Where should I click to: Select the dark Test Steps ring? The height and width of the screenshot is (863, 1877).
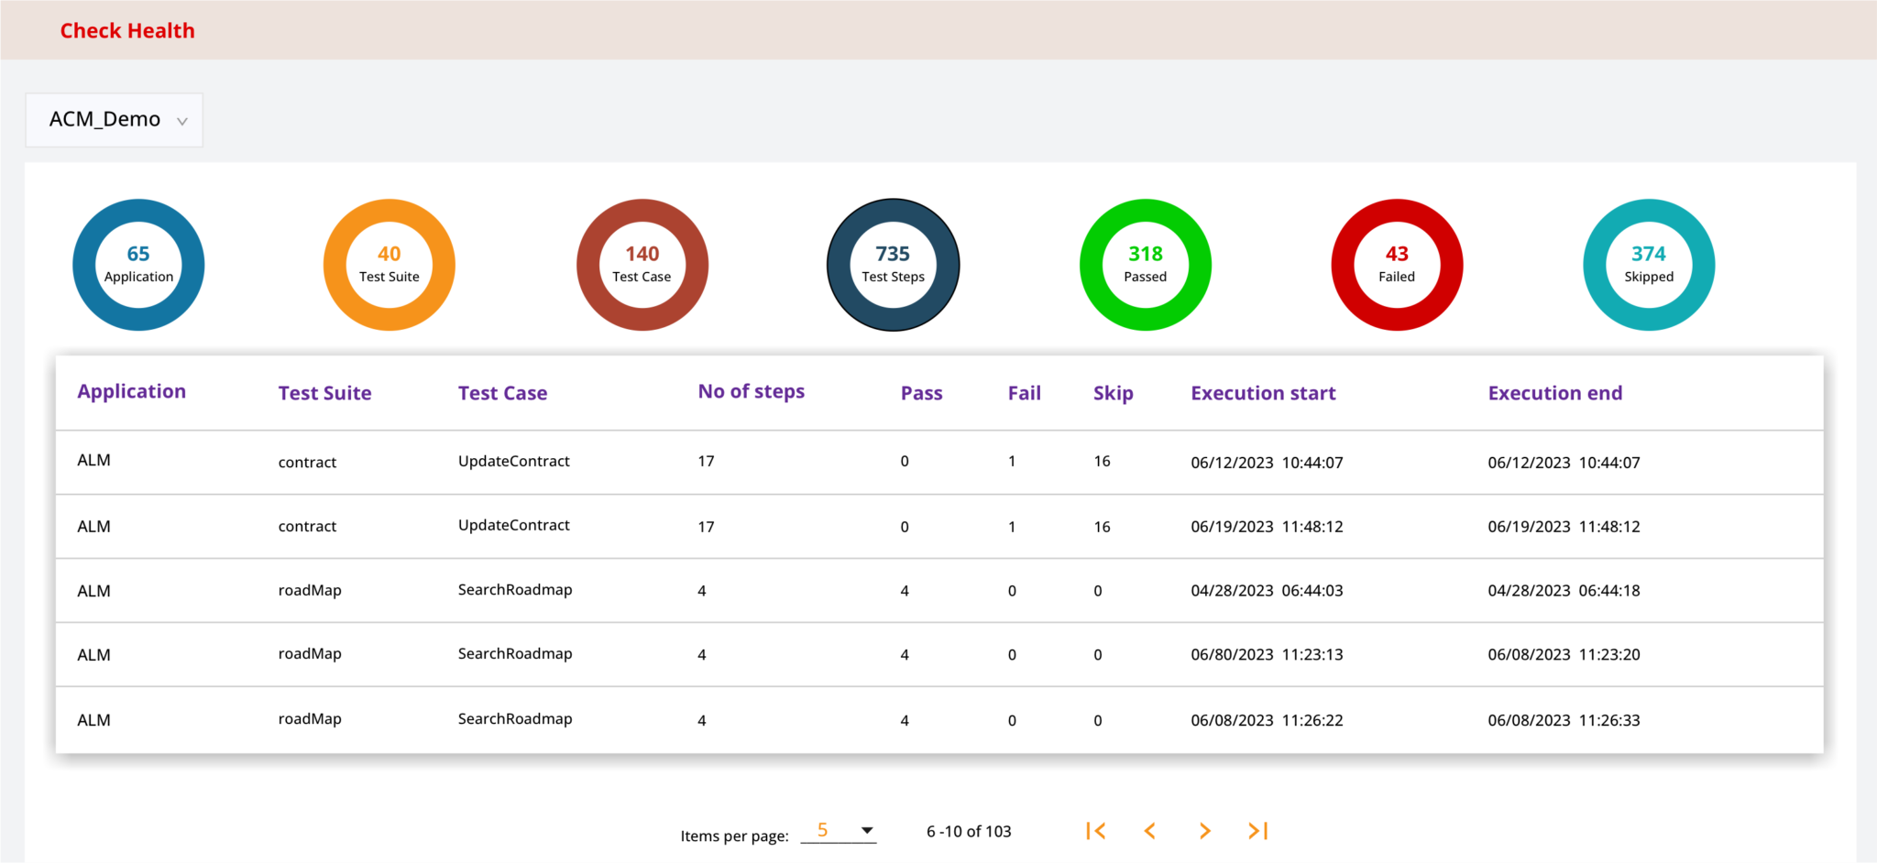(894, 265)
